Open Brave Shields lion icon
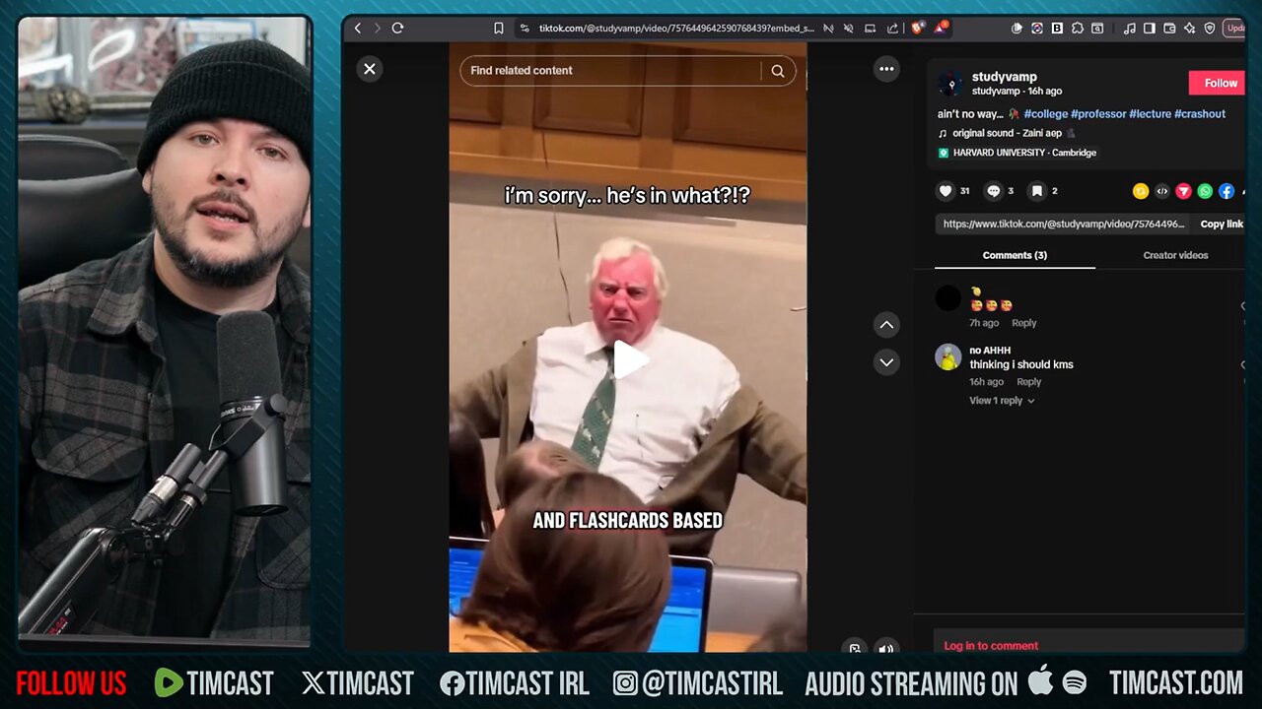The height and width of the screenshot is (709, 1262). point(920,29)
